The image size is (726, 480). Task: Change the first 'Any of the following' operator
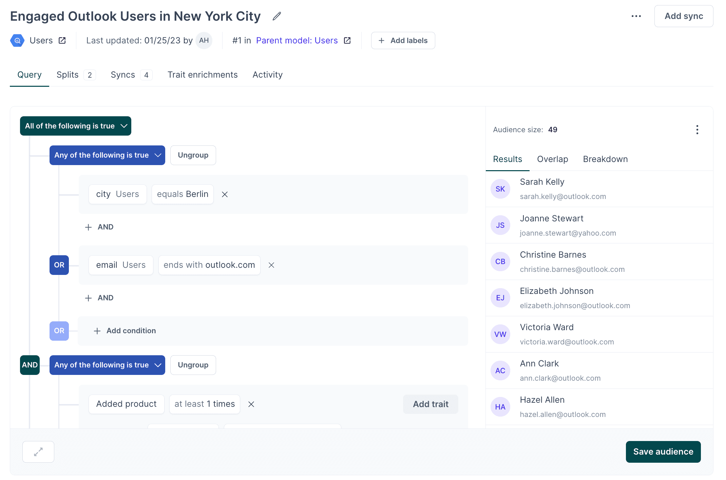[107, 155]
